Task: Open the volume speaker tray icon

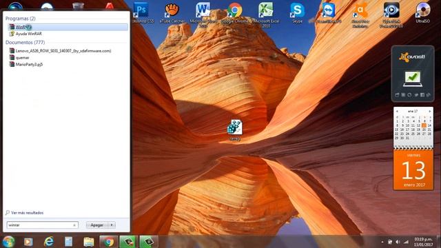Action: tap(398, 242)
